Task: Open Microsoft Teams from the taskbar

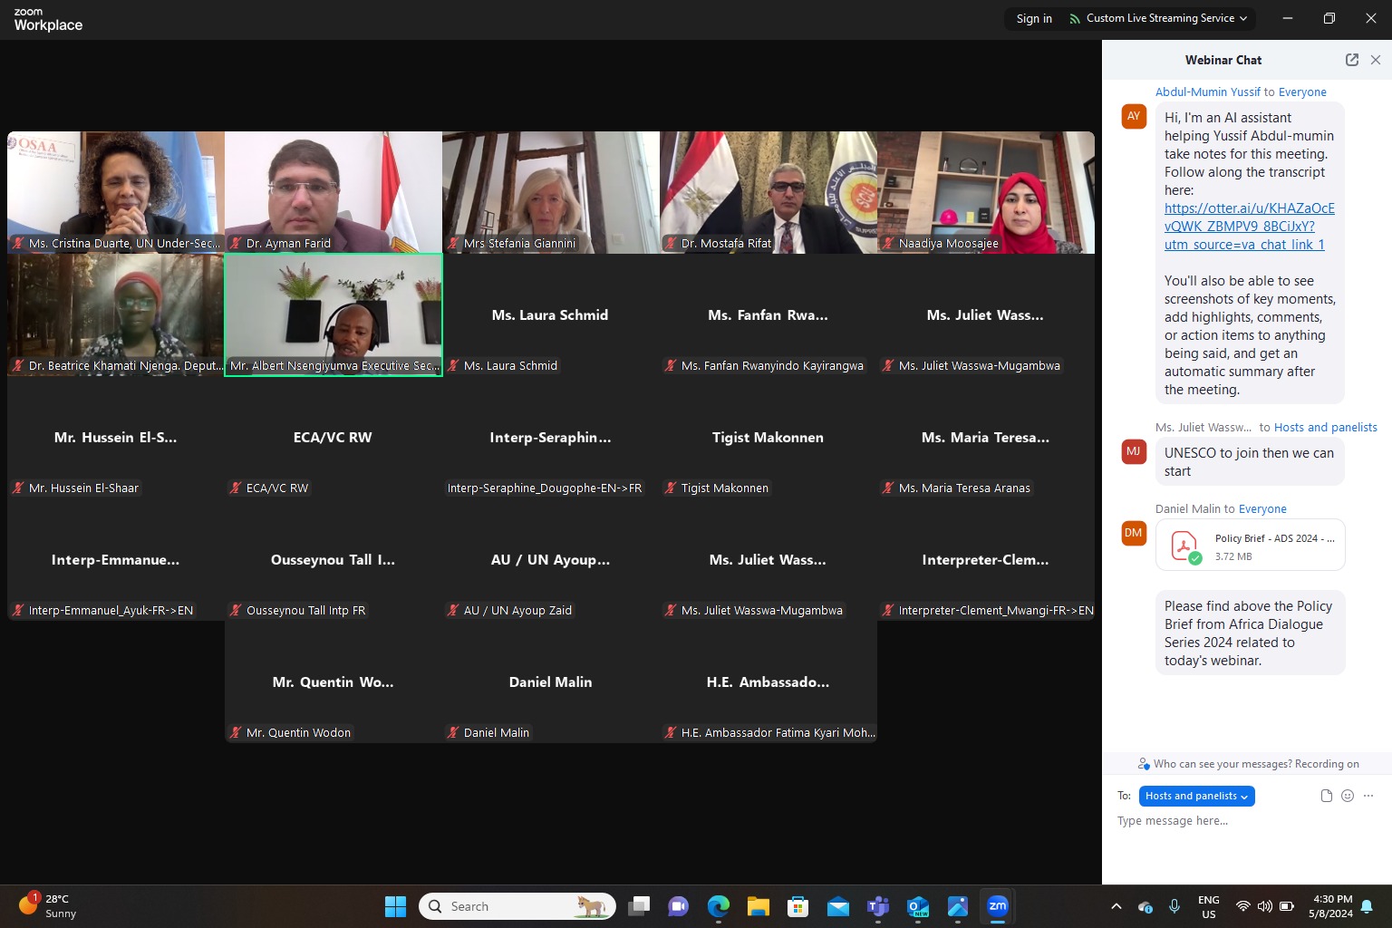Action: [877, 906]
